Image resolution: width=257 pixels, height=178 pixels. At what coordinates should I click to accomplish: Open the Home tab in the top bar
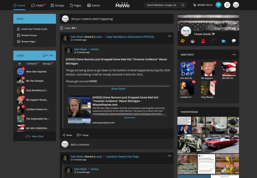(x=19, y=6)
